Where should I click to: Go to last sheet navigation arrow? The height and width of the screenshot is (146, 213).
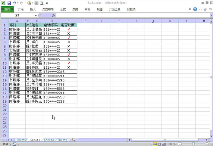12,140
